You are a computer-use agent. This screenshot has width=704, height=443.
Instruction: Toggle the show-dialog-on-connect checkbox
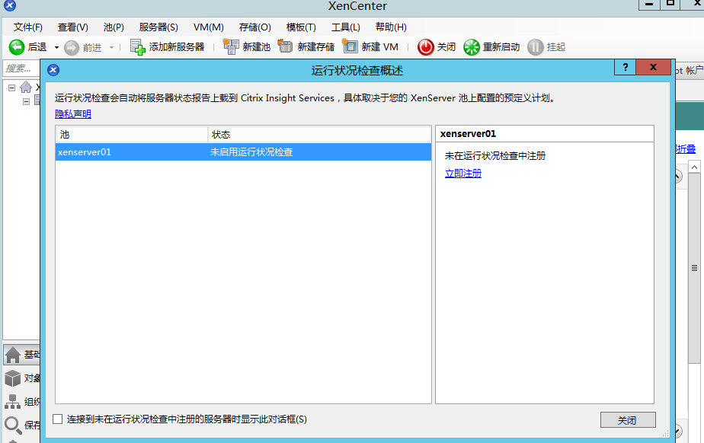[57, 419]
